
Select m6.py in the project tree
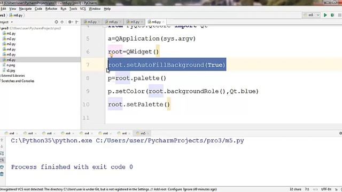click(11, 60)
